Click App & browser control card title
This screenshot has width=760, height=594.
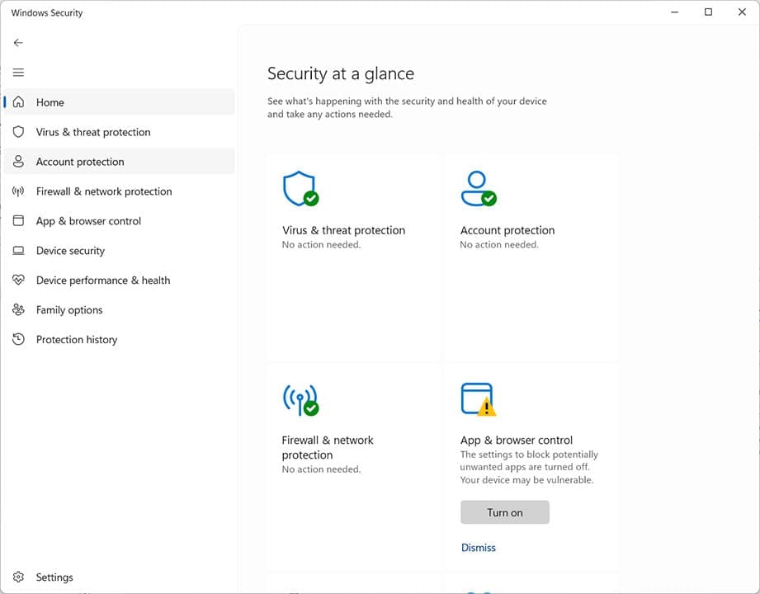point(517,440)
